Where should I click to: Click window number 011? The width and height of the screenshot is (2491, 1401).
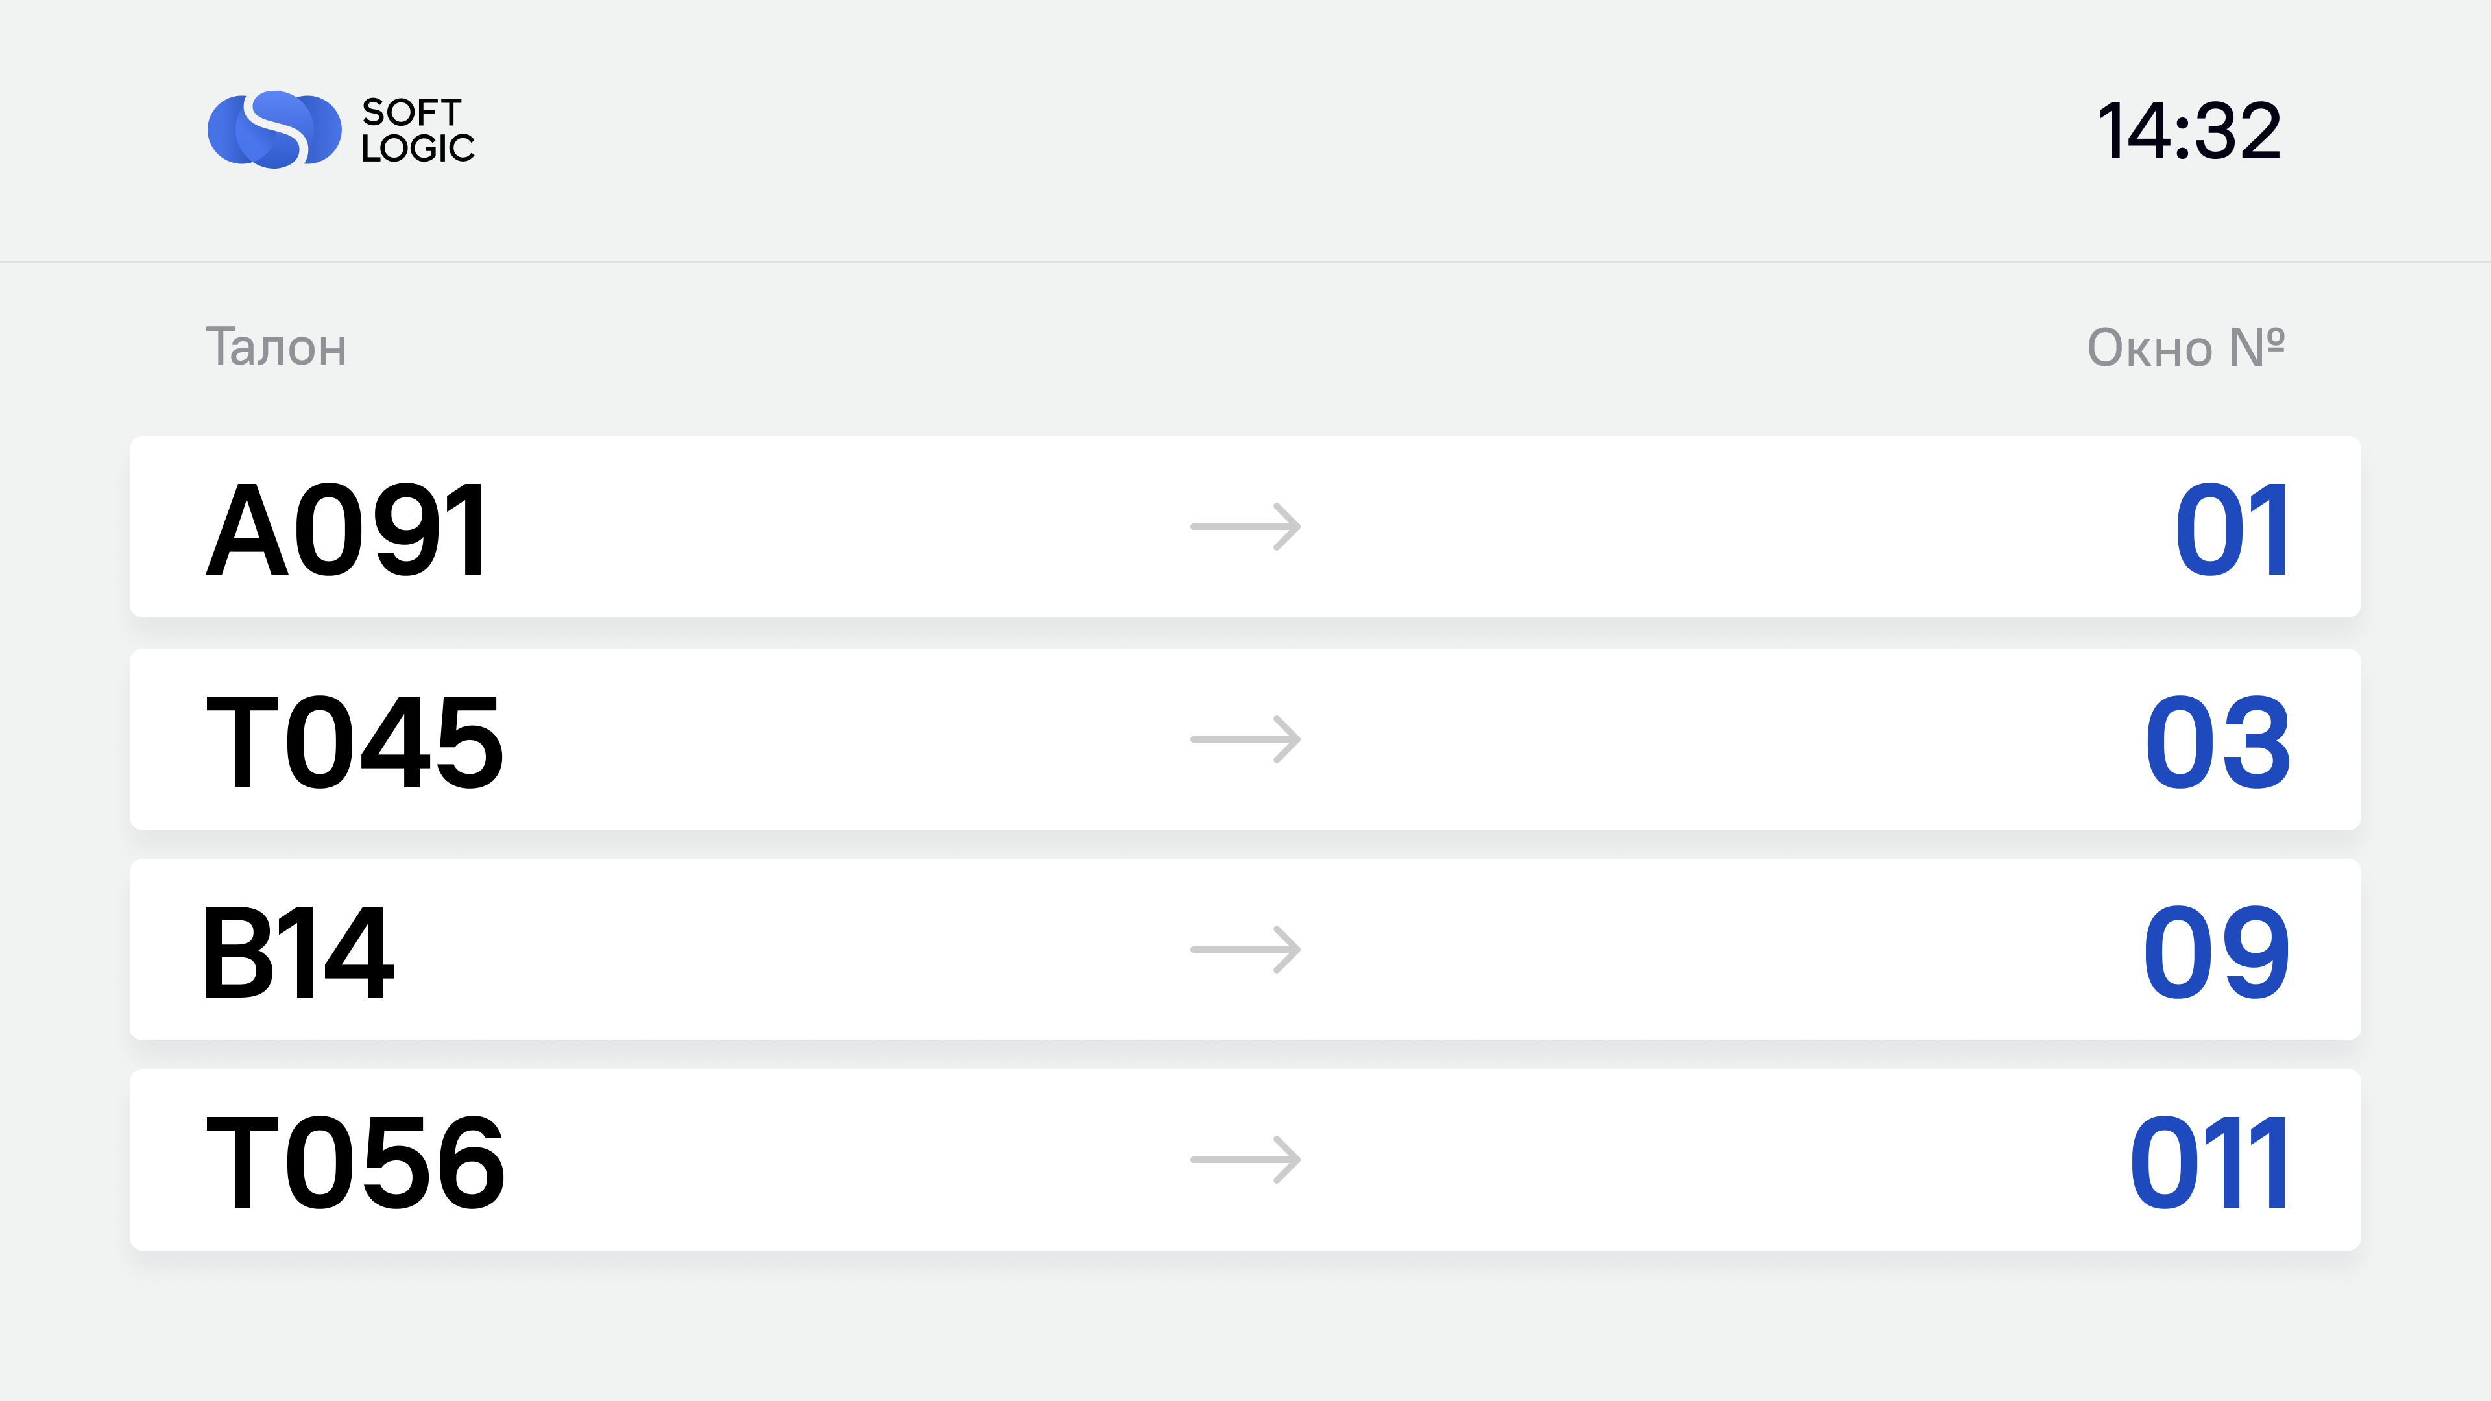[2209, 1162]
